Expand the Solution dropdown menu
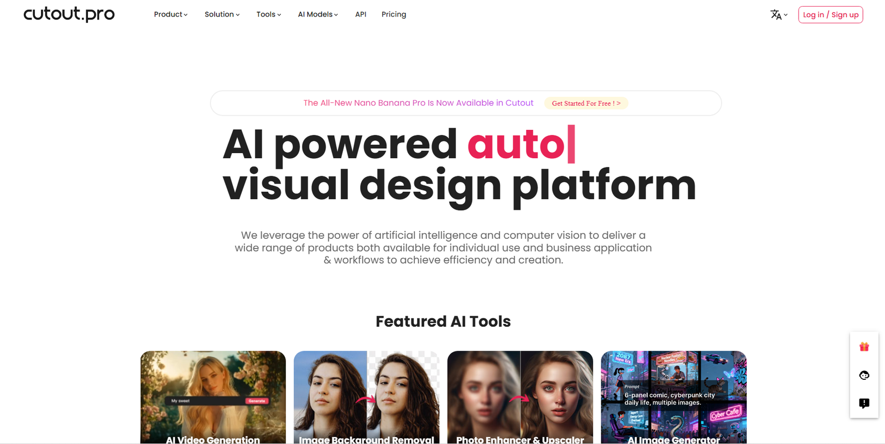885x444 pixels. point(222,14)
